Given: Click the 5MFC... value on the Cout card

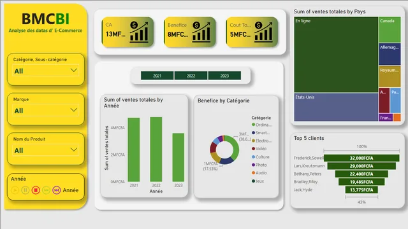Looking at the screenshot, I should pos(240,34).
